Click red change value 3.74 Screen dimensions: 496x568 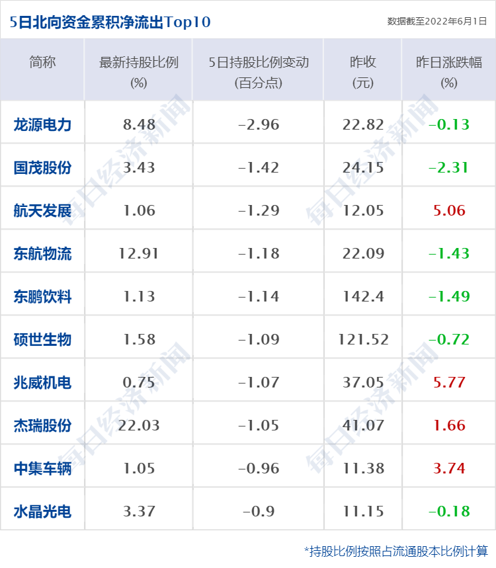point(449,468)
